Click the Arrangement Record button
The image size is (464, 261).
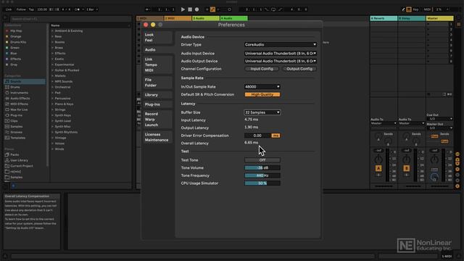[196, 9]
